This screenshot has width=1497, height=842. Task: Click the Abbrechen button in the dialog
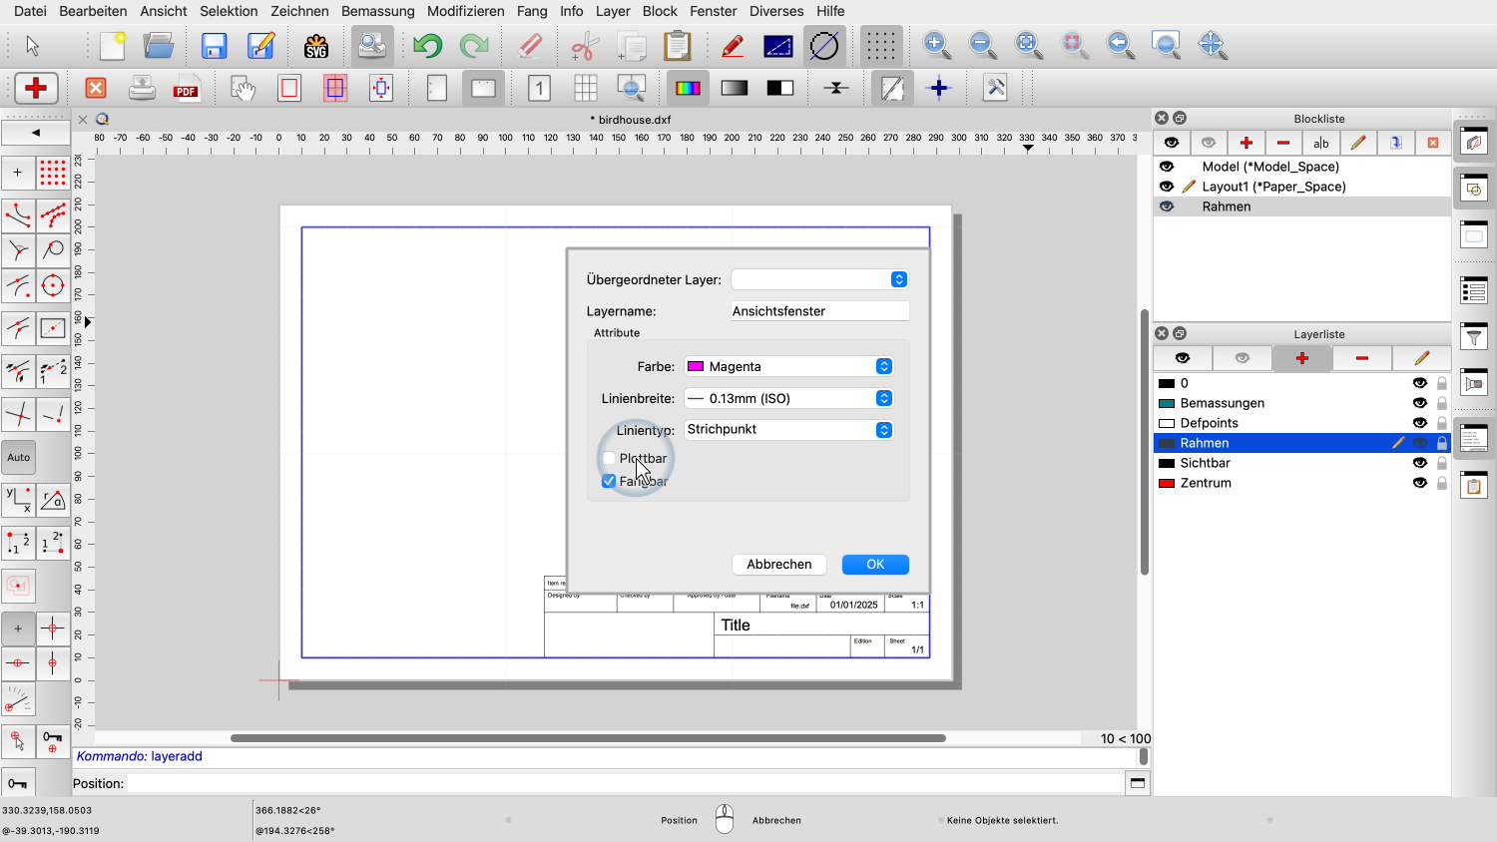tap(779, 565)
